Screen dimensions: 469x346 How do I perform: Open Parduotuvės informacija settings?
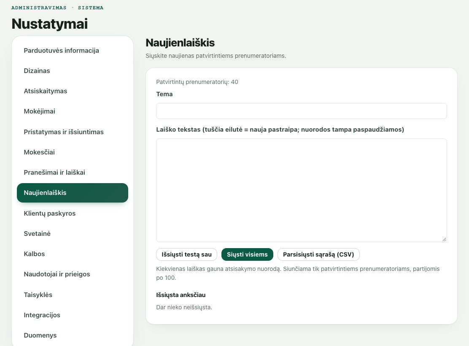pos(73,51)
